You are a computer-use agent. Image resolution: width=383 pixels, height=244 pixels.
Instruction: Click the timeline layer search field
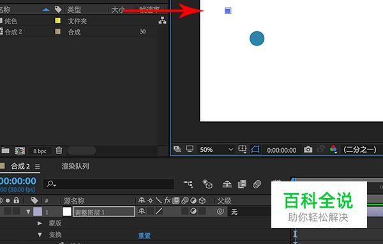pyautogui.click(x=109, y=184)
